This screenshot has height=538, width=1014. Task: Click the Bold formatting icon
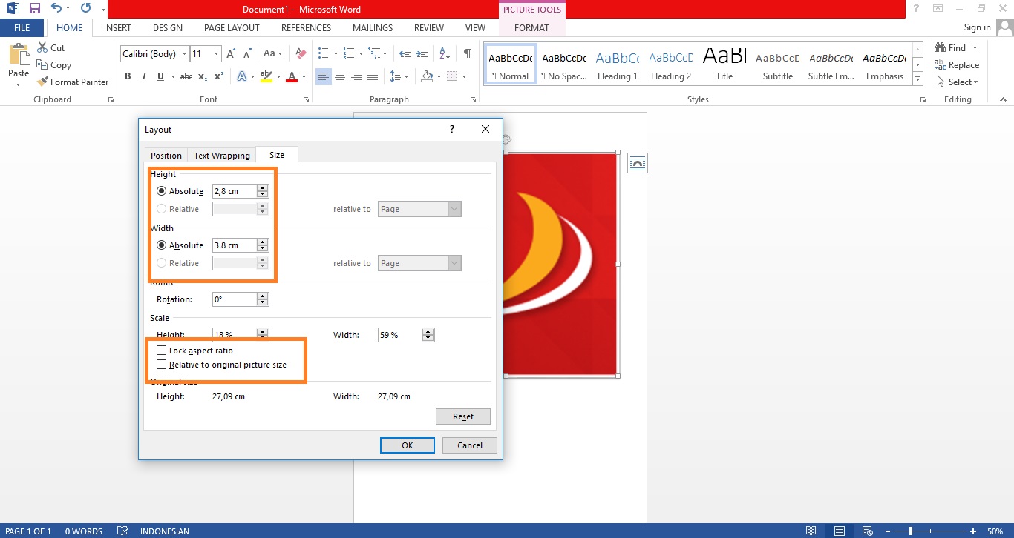pyautogui.click(x=128, y=76)
